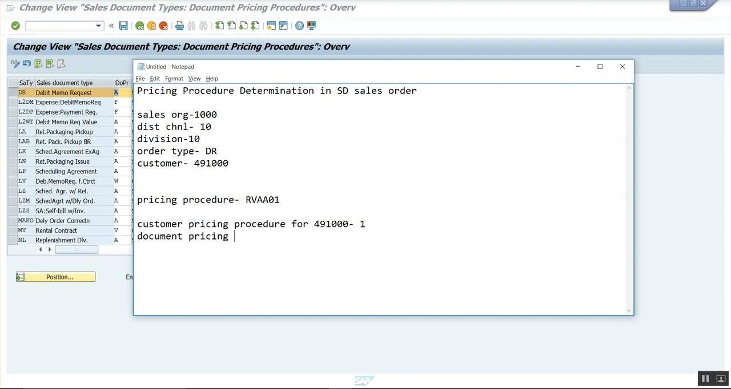This screenshot has height=389, width=731.
Task: Collapse the command field with the double-arrow
Action: (x=111, y=26)
